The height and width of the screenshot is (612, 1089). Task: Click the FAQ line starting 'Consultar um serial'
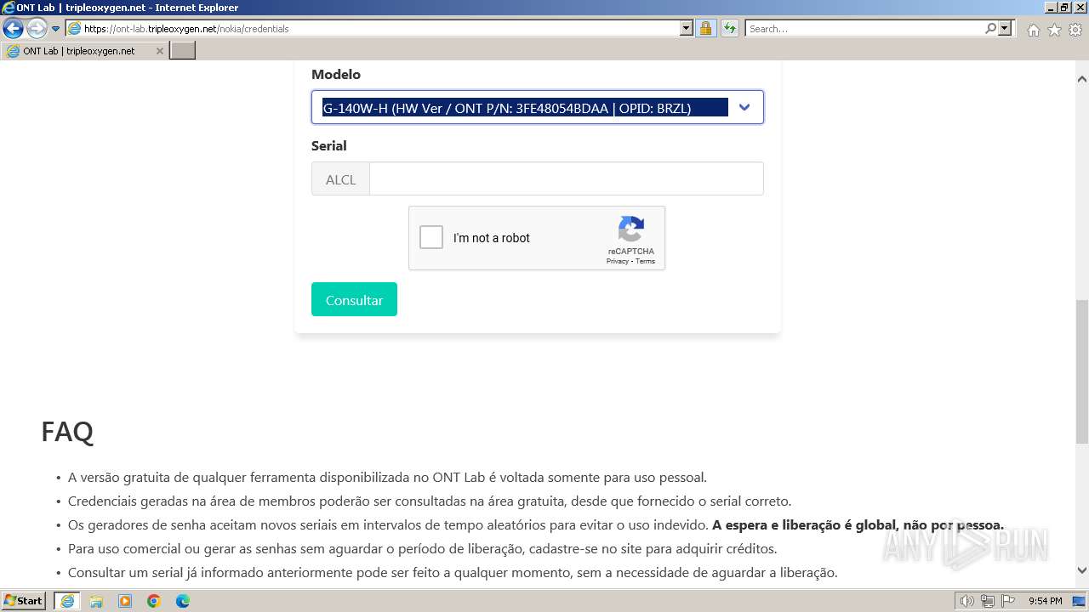[453, 573]
